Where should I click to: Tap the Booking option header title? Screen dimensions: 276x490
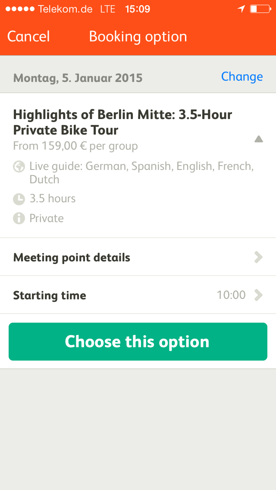[x=138, y=37]
